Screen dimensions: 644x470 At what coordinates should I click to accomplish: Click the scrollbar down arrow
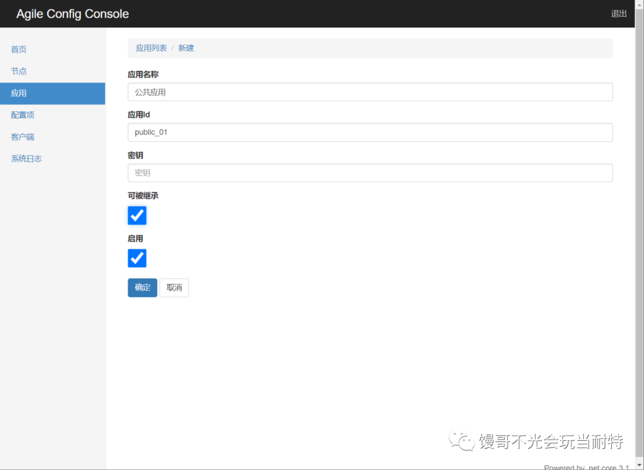pyautogui.click(x=639, y=465)
